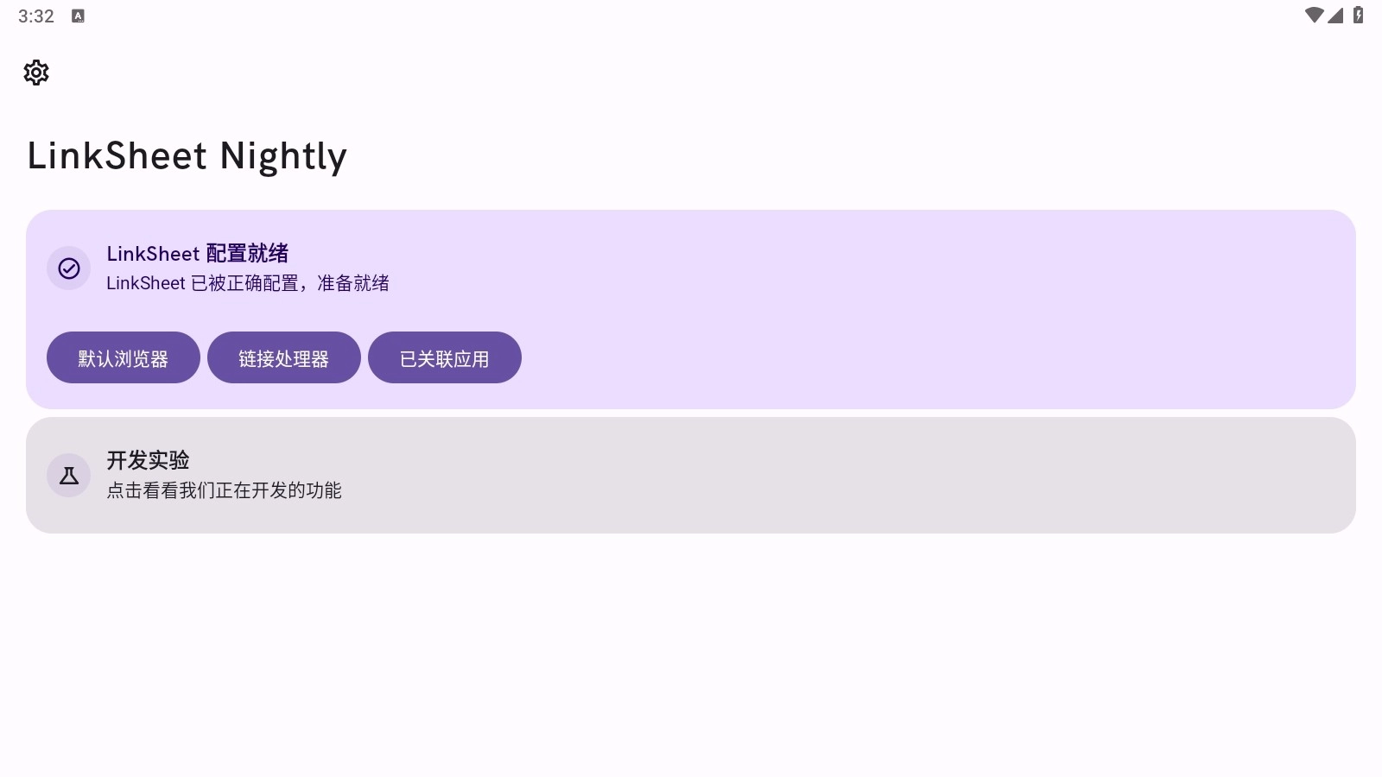The width and height of the screenshot is (1382, 777).
Task: Click the 开发实验 heading text
Action: (x=149, y=460)
